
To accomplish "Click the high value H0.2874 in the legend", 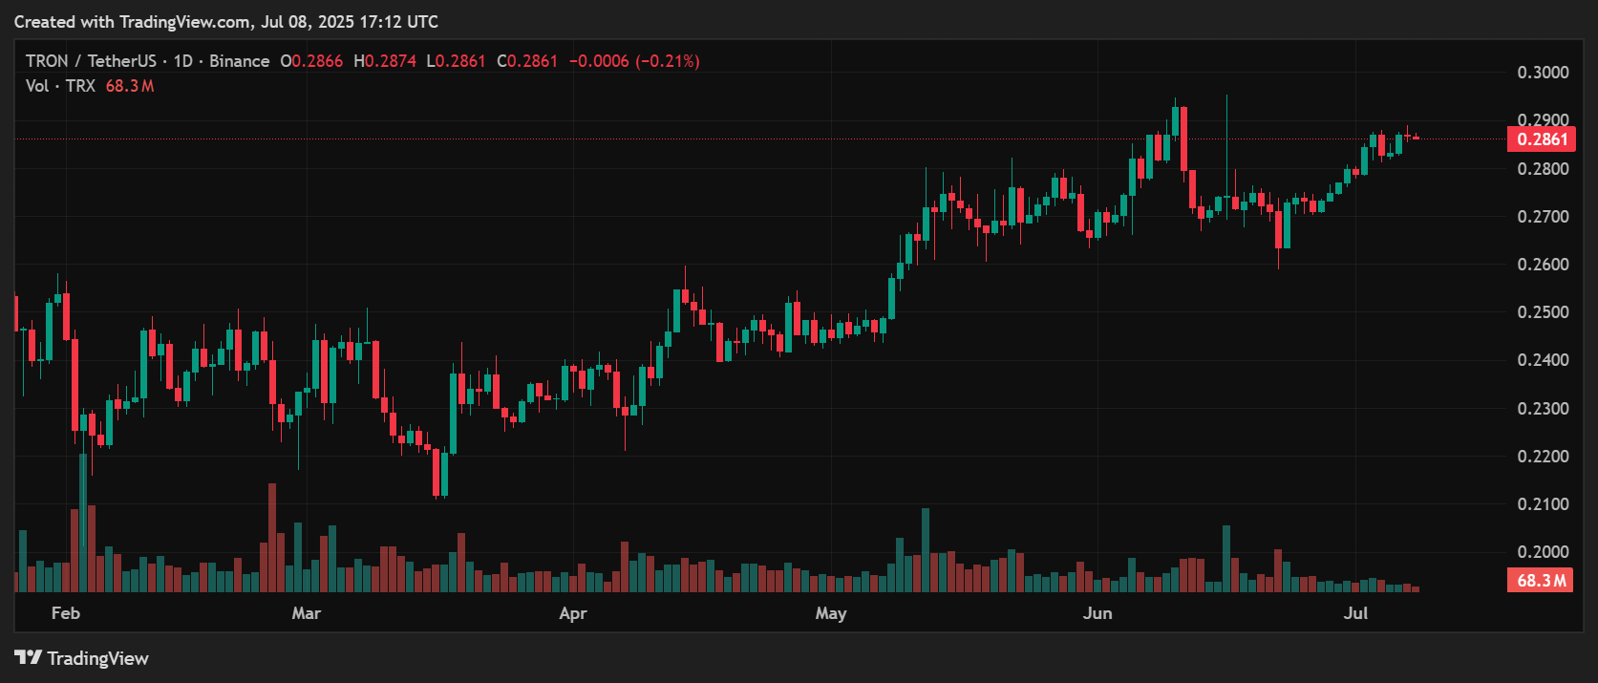I will pyautogui.click(x=385, y=61).
